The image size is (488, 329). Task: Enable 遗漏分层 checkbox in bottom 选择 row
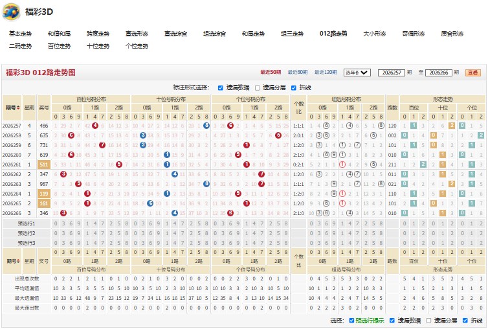point(428,321)
